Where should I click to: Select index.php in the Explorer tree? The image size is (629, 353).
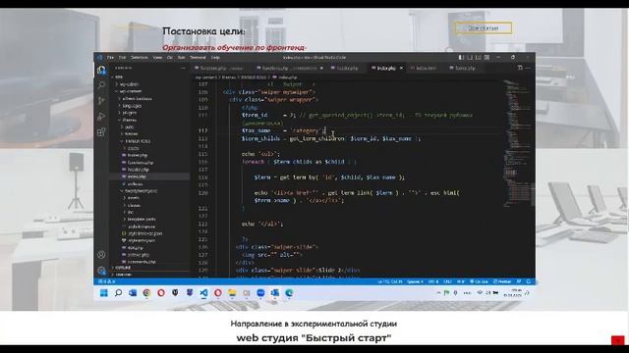(149, 176)
